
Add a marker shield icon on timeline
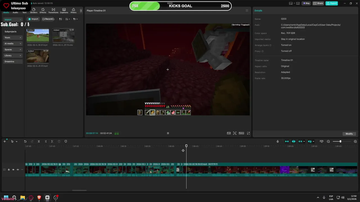point(66,141)
